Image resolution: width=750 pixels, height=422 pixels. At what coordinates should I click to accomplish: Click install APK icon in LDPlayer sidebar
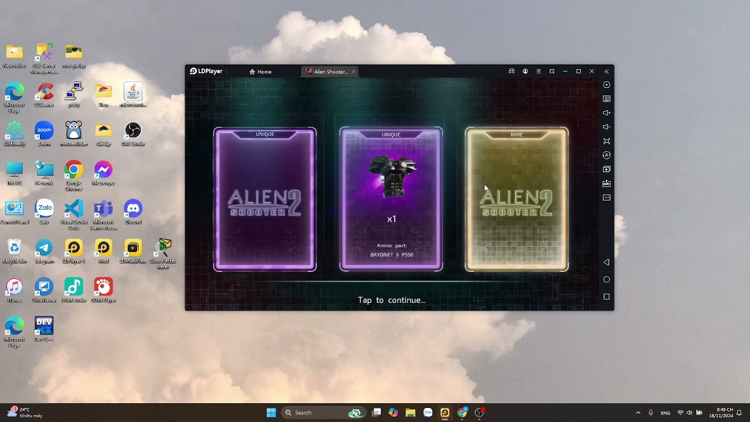coord(606,183)
